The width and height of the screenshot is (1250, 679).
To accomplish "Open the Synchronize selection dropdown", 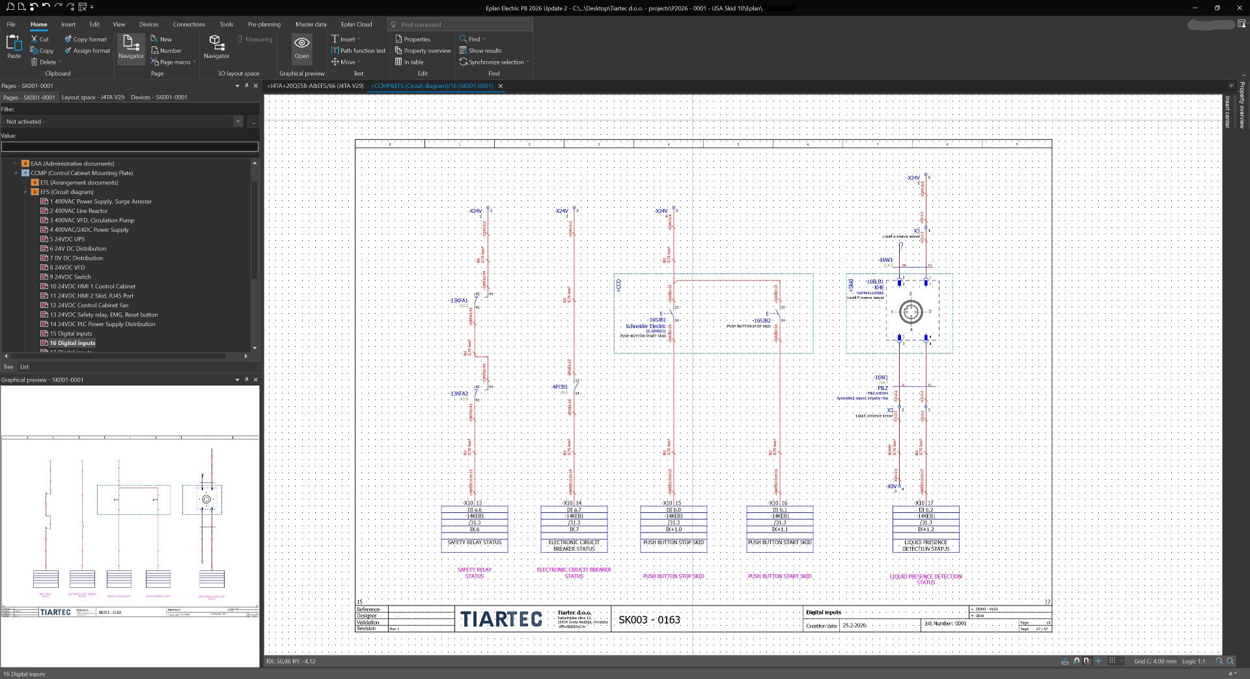I will pos(528,62).
